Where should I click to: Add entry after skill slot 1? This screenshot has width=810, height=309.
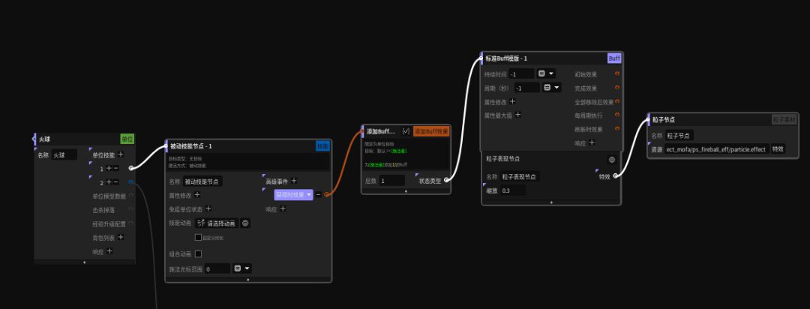(x=109, y=168)
